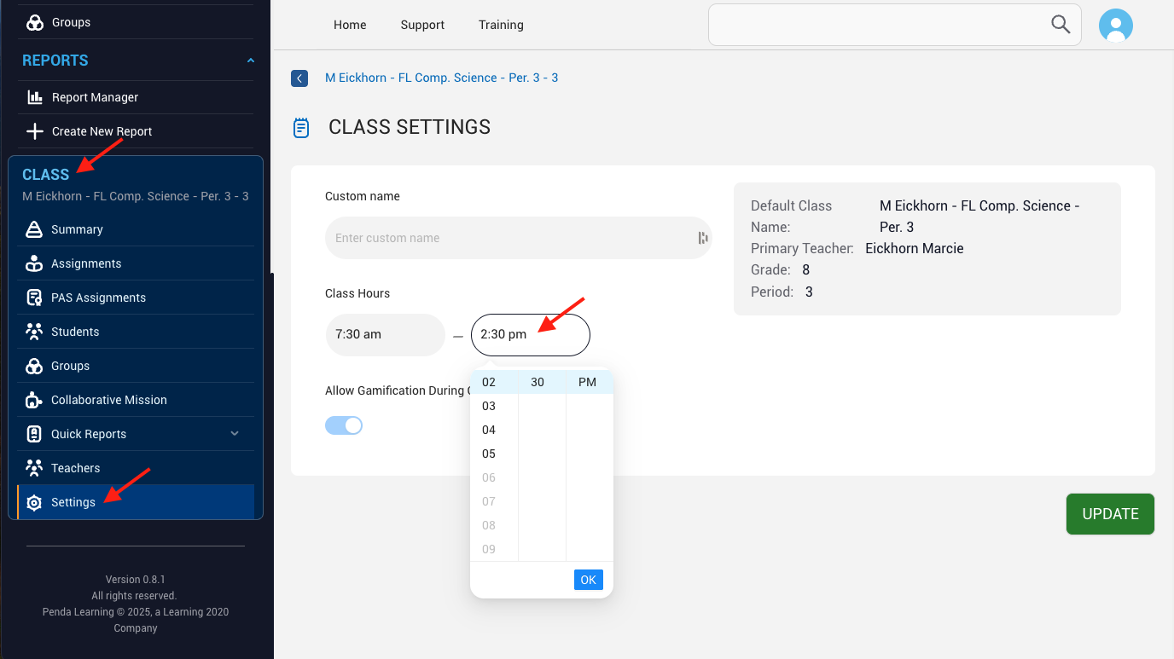The width and height of the screenshot is (1174, 659).
Task: Select the Summary icon in the class sidebar
Action: pyautogui.click(x=34, y=228)
